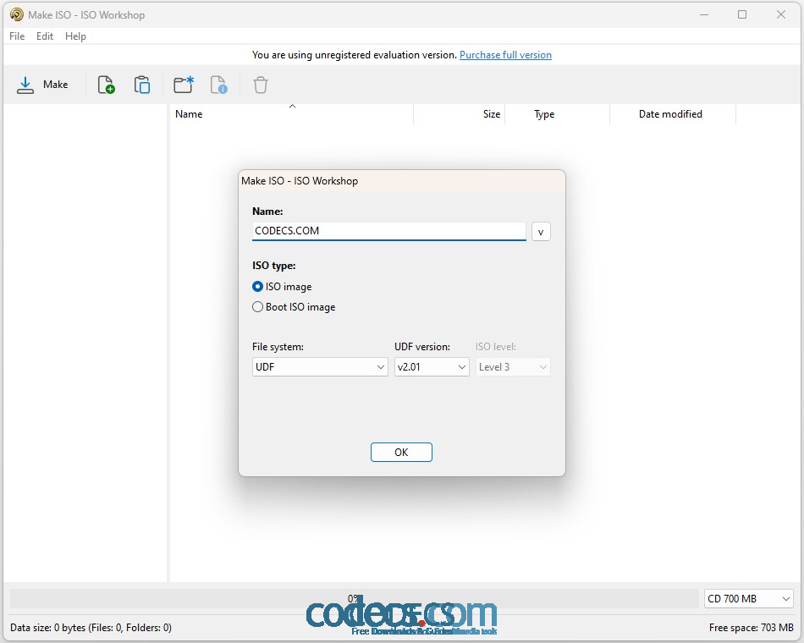Open the Edit menu
Viewport: 804px width, 643px height.
pyautogui.click(x=45, y=36)
